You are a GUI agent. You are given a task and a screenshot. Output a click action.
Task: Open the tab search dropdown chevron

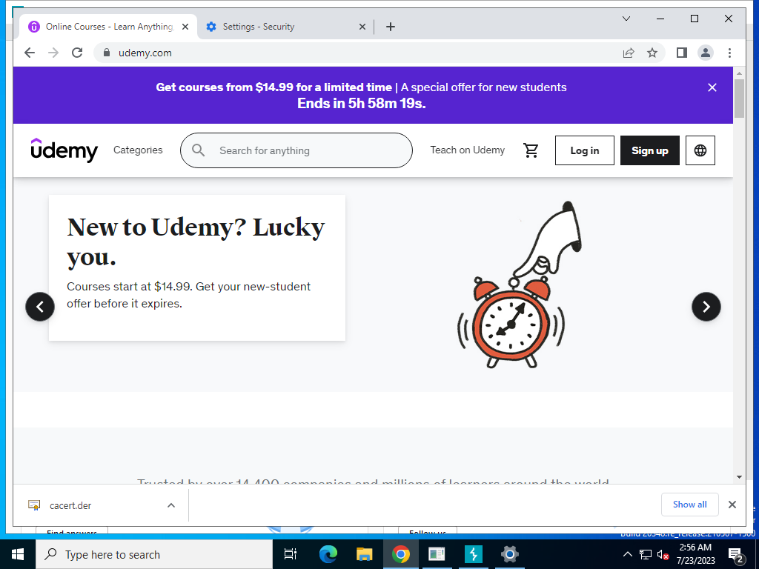tap(626, 19)
